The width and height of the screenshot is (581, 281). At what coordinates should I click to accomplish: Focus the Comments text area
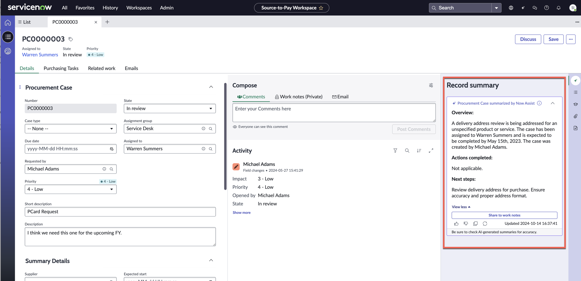334,113
